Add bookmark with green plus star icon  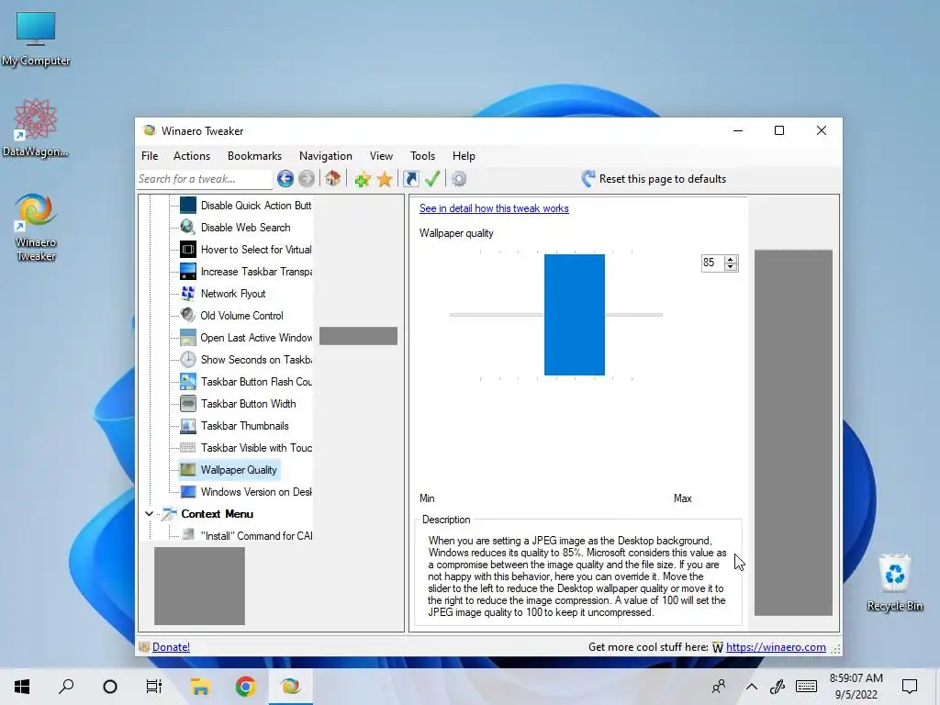[x=362, y=179]
